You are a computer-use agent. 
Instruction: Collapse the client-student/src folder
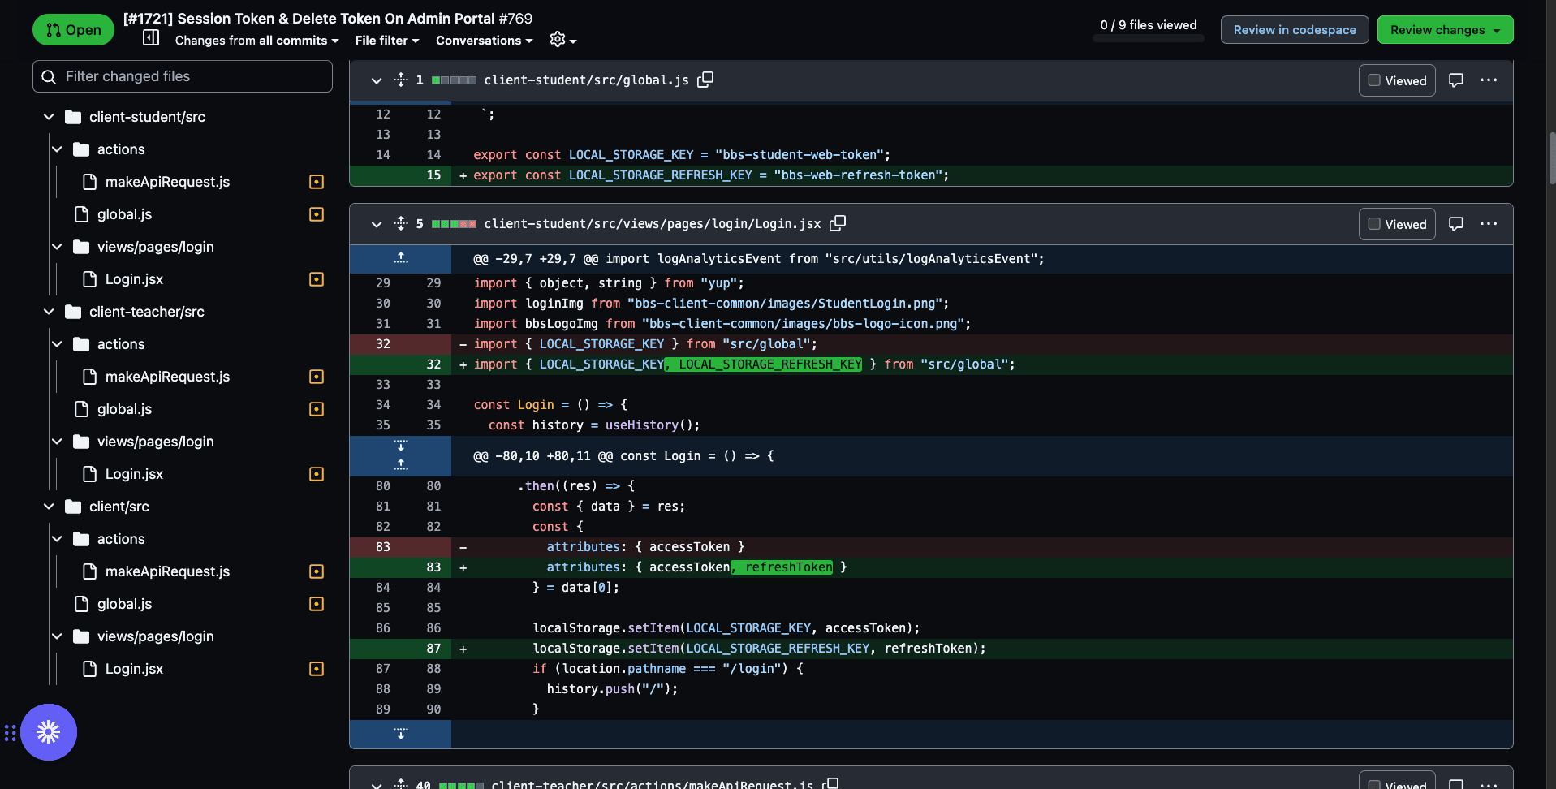(x=49, y=117)
